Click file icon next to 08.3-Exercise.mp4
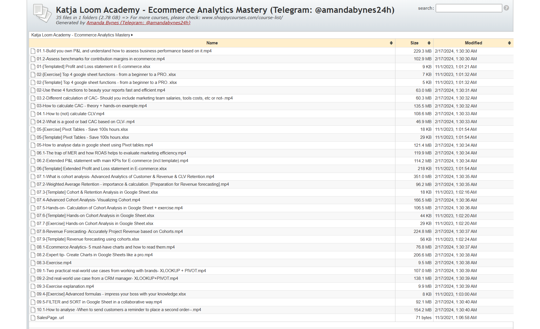Viewport: 540px width, 329px height. 33,263
